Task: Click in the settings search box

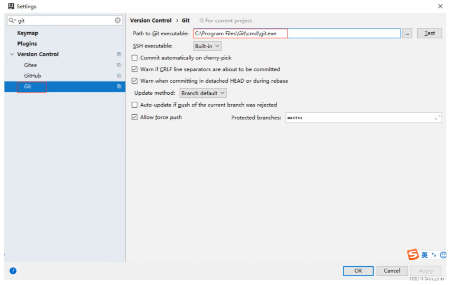Action: 65,21
